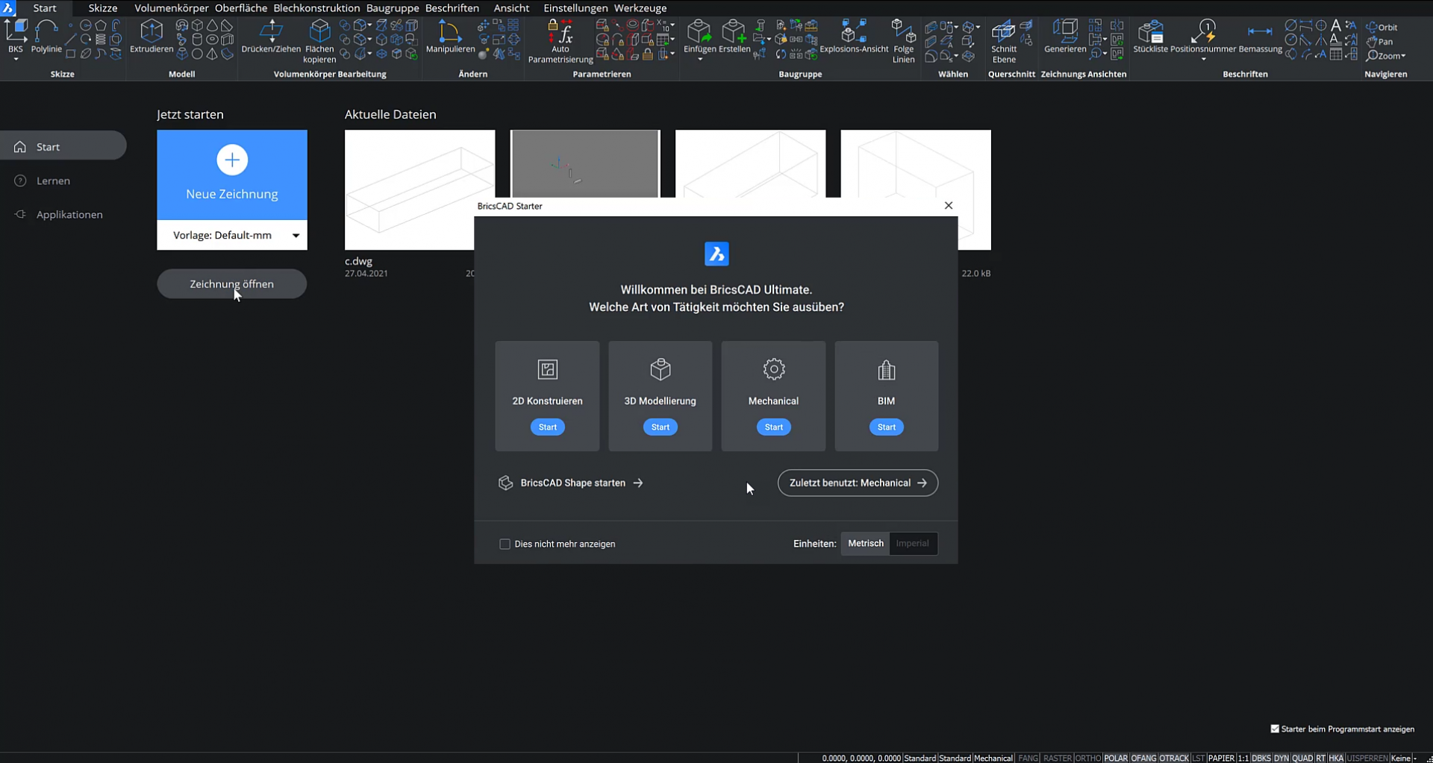
Task: Activate the Drücken/Ziehen tool
Action: [271, 37]
